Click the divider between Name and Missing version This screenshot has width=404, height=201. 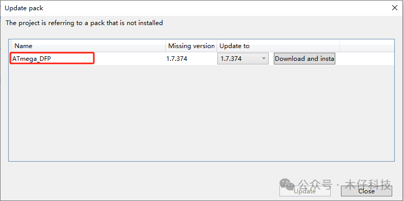pos(166,46)
